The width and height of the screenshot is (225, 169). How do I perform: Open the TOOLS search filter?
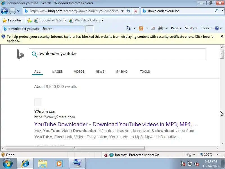(x=145, y=72)
